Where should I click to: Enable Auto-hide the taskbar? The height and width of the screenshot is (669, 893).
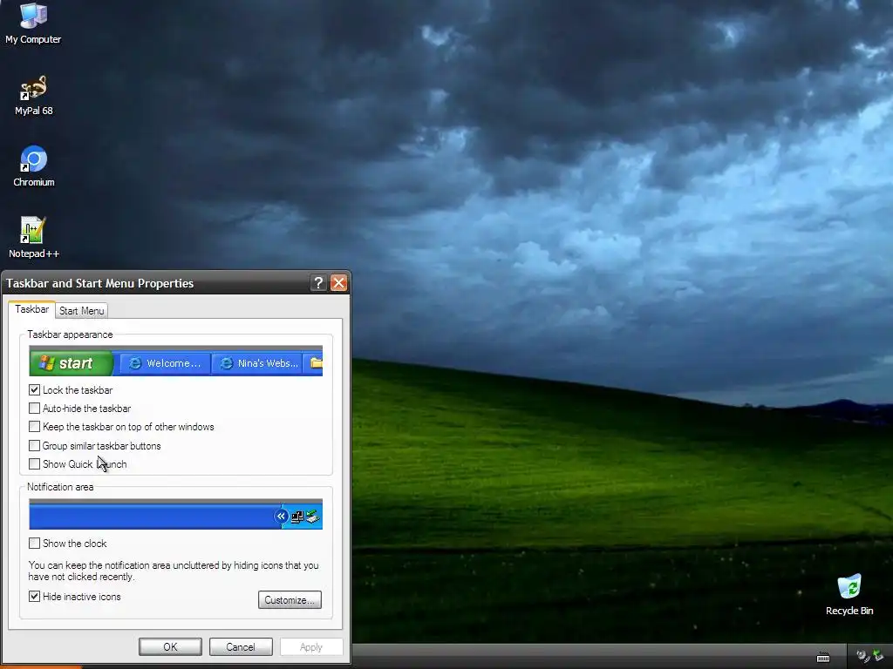pyautogui.click(x=34, y=409)
